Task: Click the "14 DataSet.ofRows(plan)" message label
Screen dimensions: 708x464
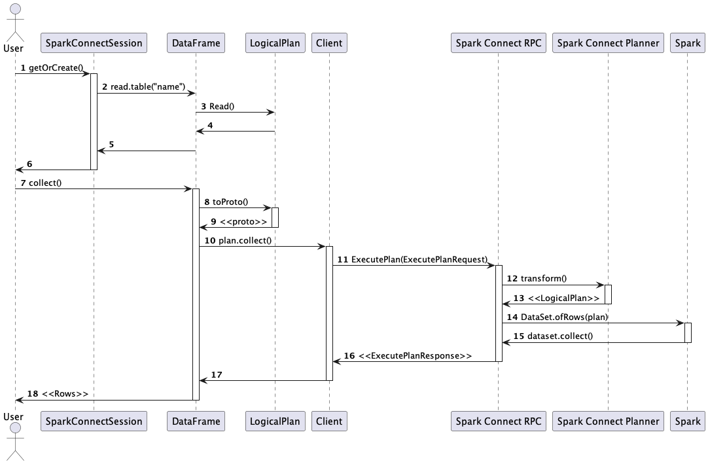Action: 558,317
